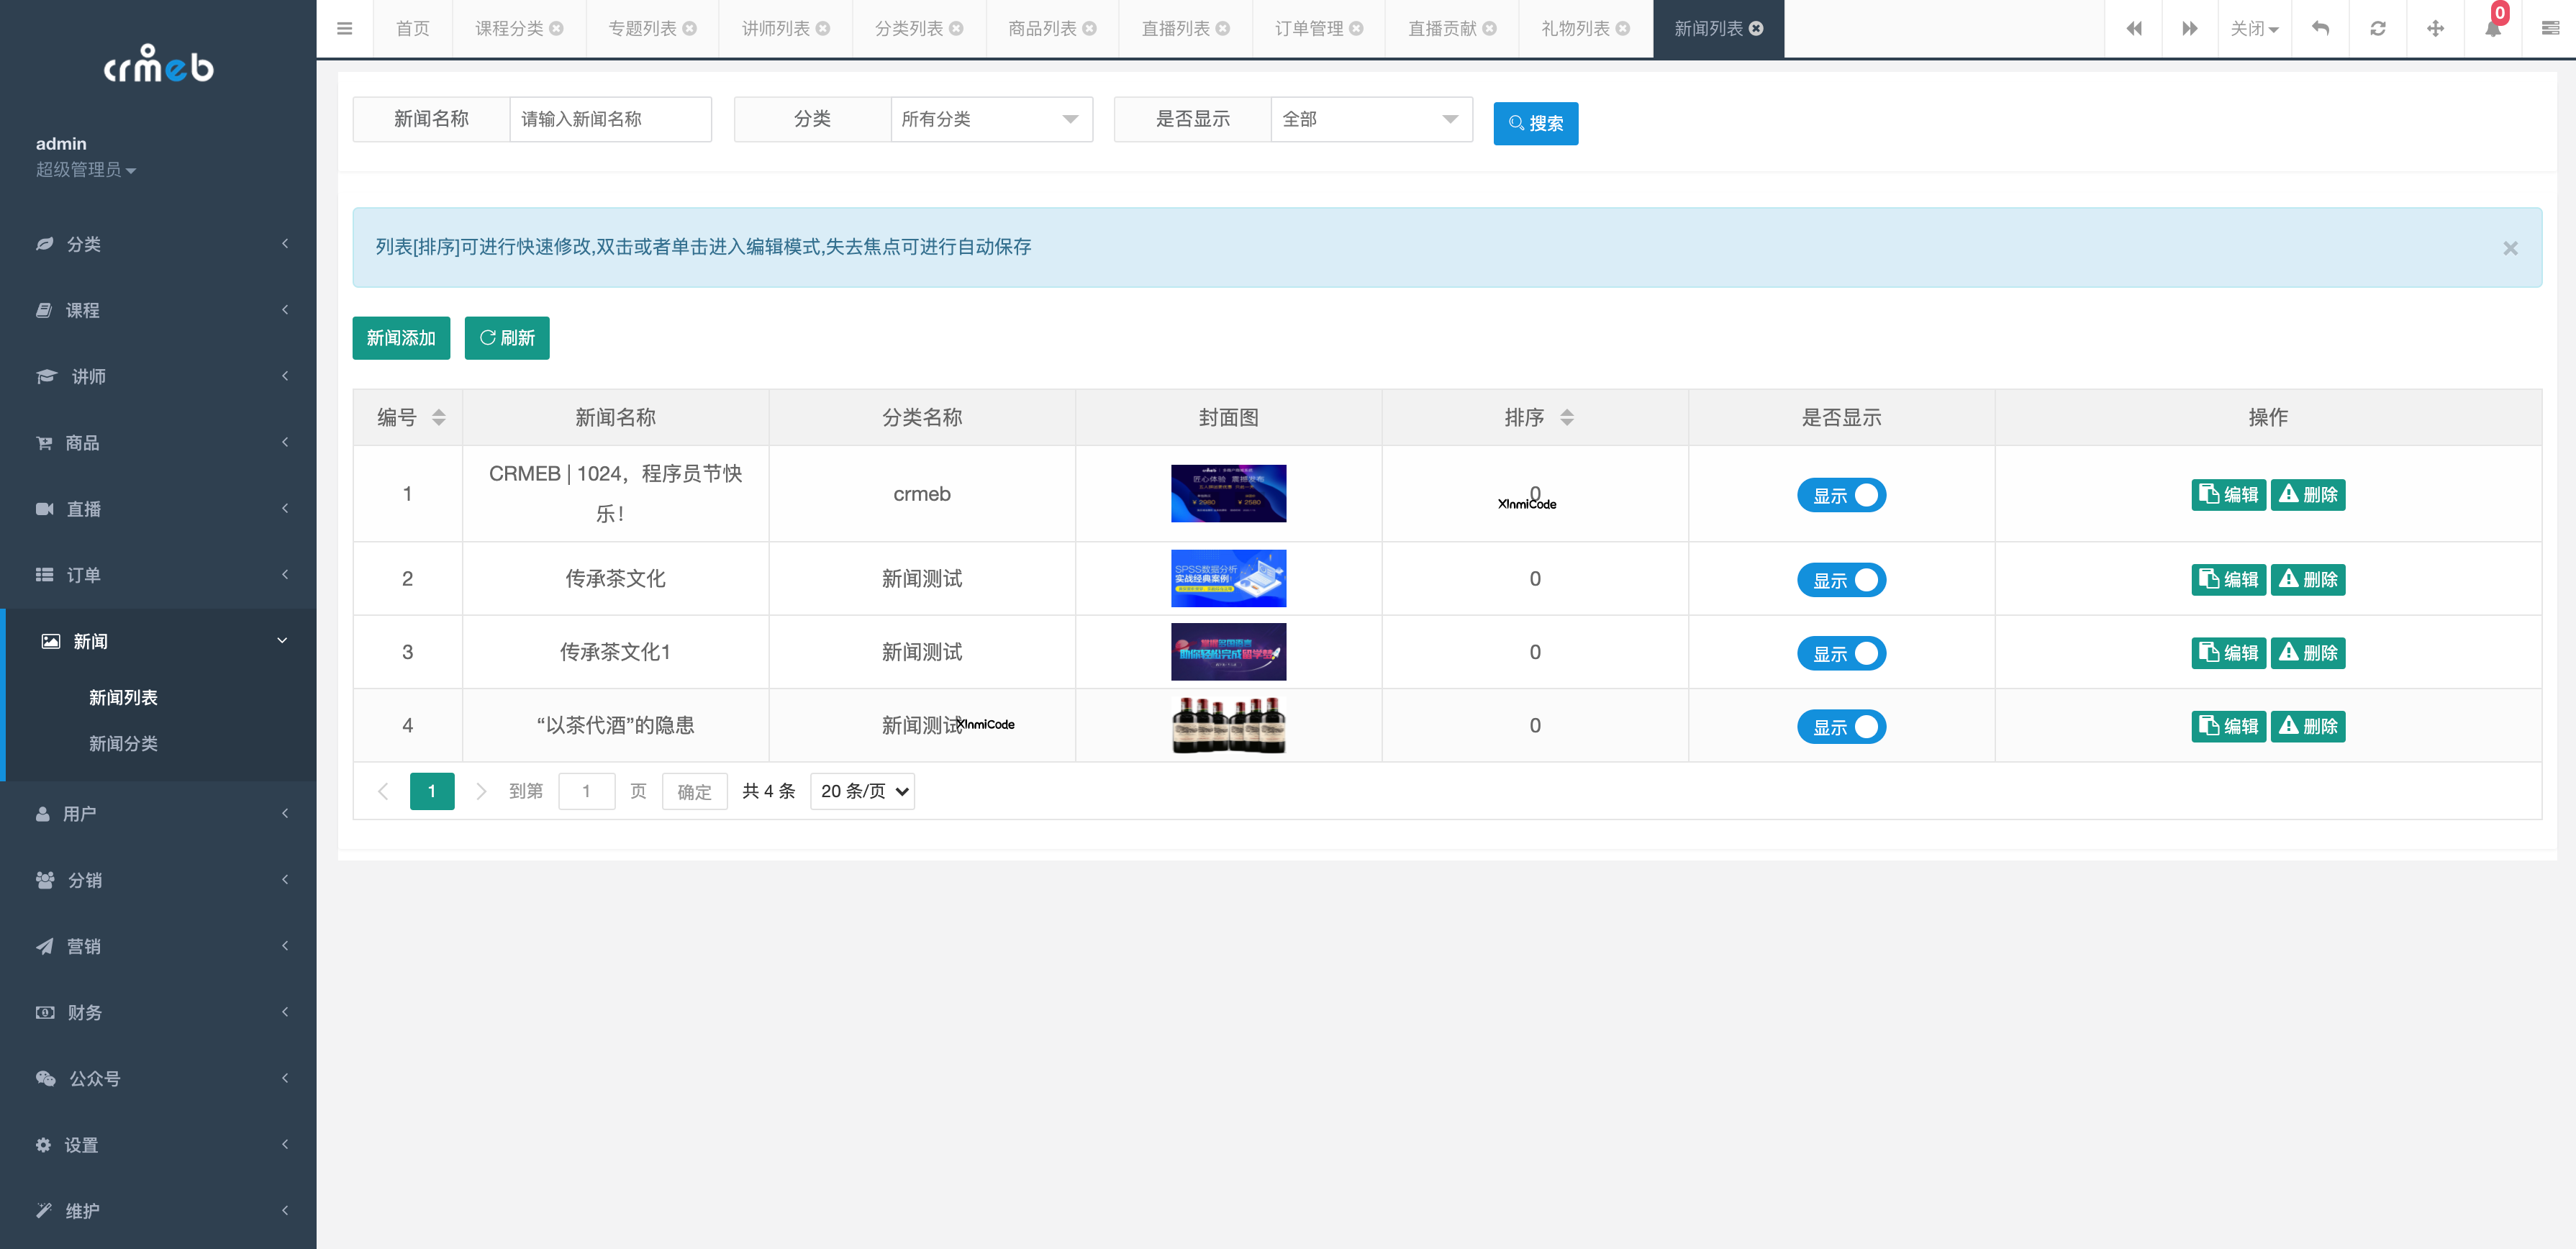
Task: Open the 所有分类 category dropdown
Action: 991,119
